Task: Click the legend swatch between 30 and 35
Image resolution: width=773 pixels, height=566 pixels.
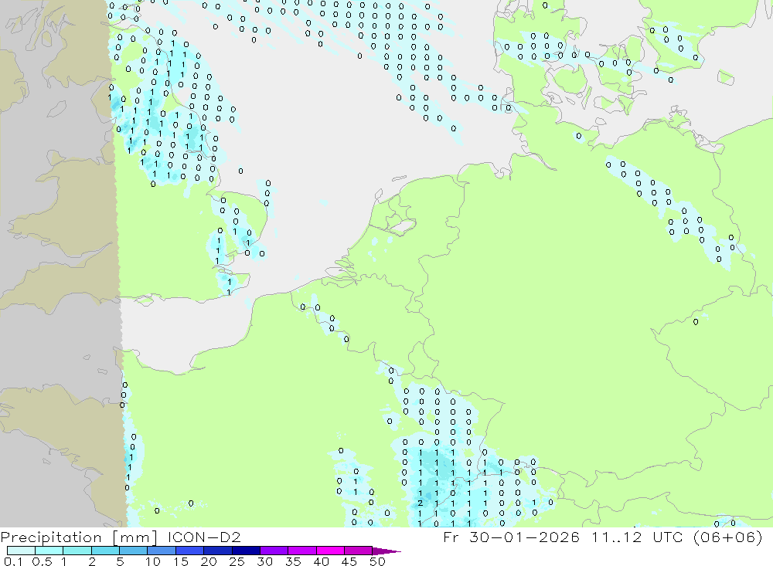Action: click(x=274, y=551)
